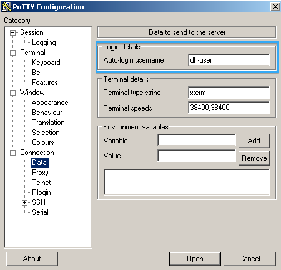Open the Logging category
Image resolution: width=281 pixels, height=270 pixels.
(x=44, y=42)
